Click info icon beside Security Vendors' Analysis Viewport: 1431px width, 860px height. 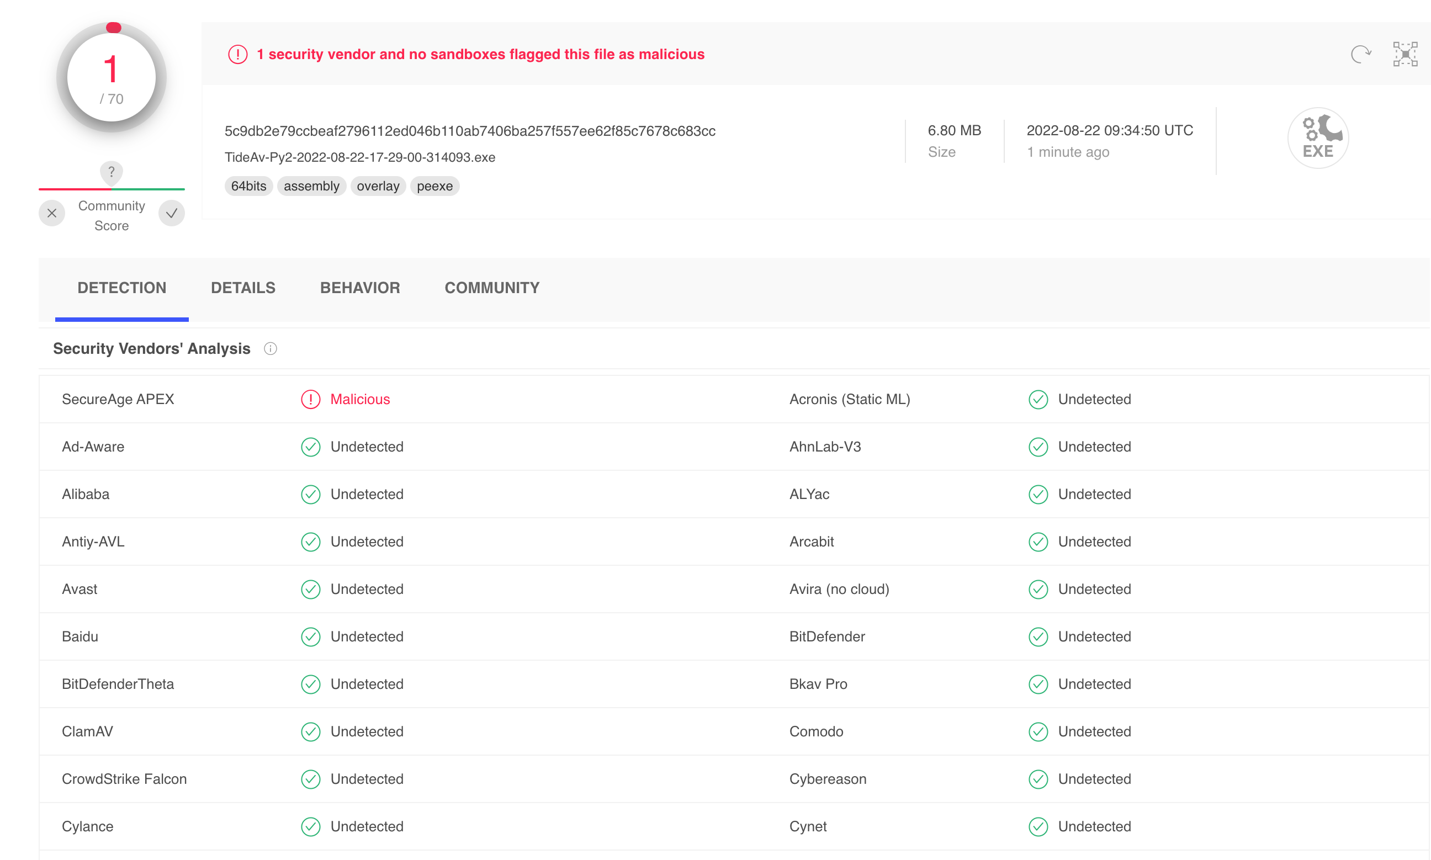coord(270,348)
